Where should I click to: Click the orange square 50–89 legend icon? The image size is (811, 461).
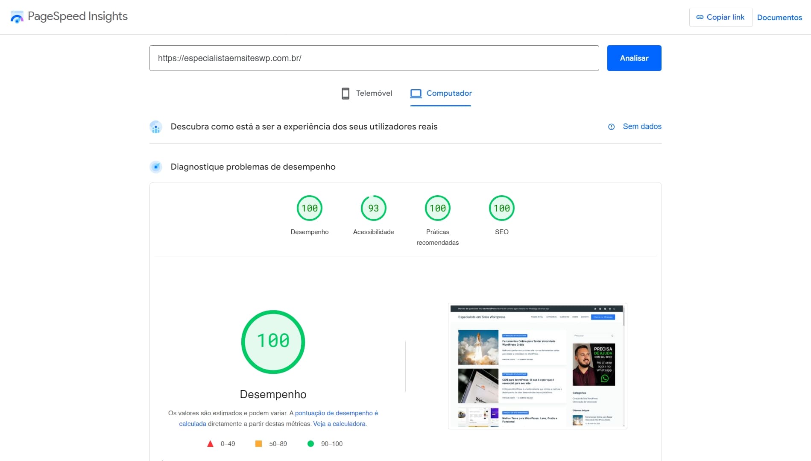click(258, 444)
